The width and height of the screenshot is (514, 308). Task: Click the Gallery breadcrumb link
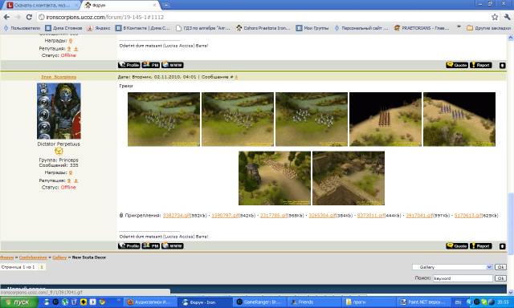click(59, 257)
